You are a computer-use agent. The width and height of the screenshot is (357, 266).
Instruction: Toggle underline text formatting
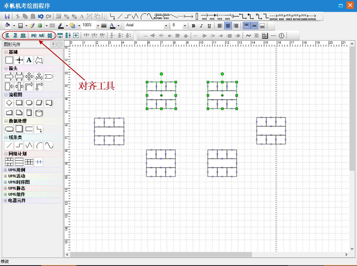[209, 26]
